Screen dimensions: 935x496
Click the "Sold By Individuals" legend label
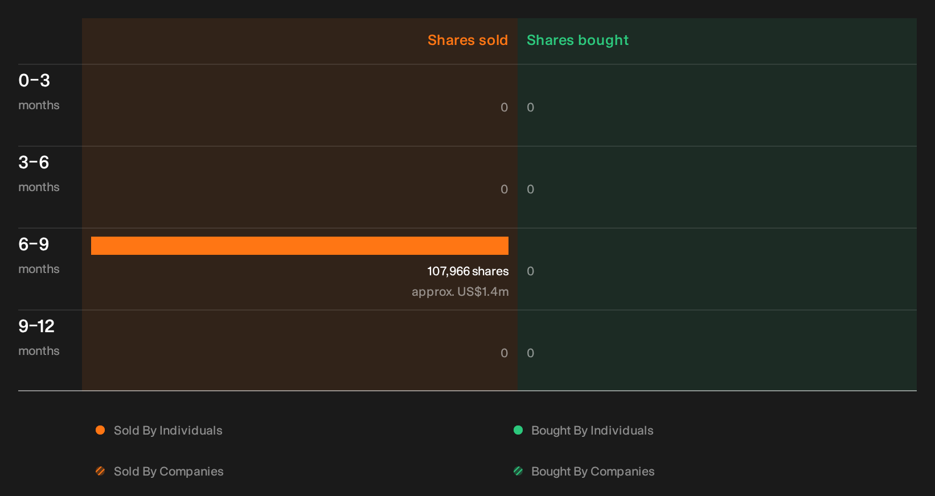[x=168, y=431]
